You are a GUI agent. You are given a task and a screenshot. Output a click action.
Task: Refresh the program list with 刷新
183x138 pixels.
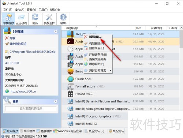click(x=35, y=19)
